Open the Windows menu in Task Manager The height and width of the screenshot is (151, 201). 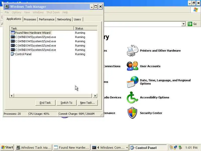pyautogui.click(x=38, y=12)
